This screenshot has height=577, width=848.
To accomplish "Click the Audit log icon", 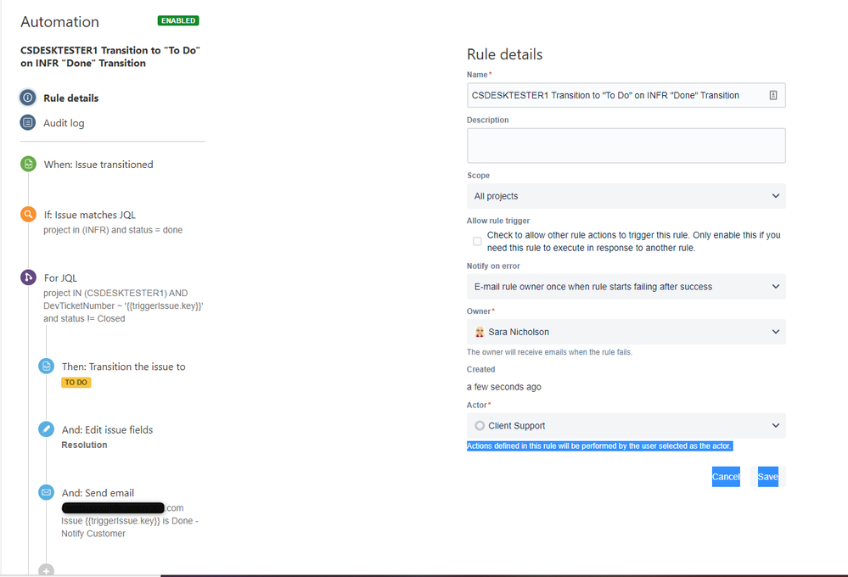I will pos(27,123).
